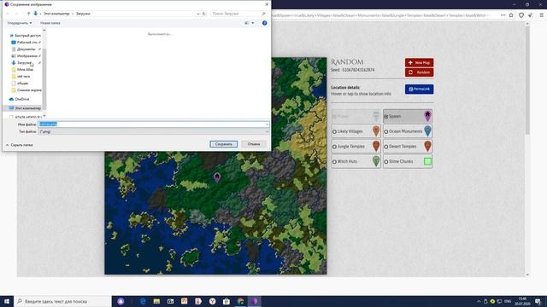This screenshot has width=547, height=307.
Task: Open Документы folder in dialog sidebar
Action: 26,49
